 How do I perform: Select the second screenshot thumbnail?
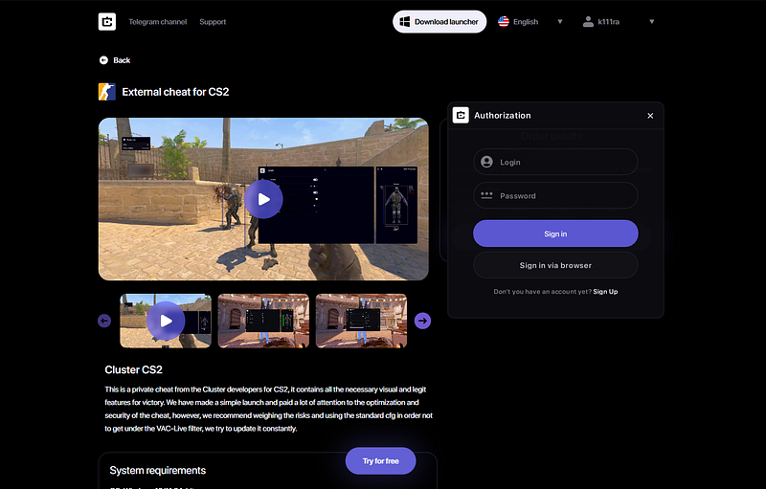click(x=263, y=321)
